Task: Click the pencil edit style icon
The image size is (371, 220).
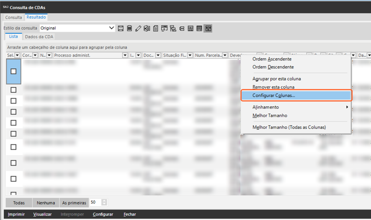Action: point(138,28)
